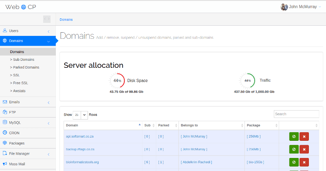Click the Domains breadcrumb link
The image size is (326, 171).
coord(66,20)
